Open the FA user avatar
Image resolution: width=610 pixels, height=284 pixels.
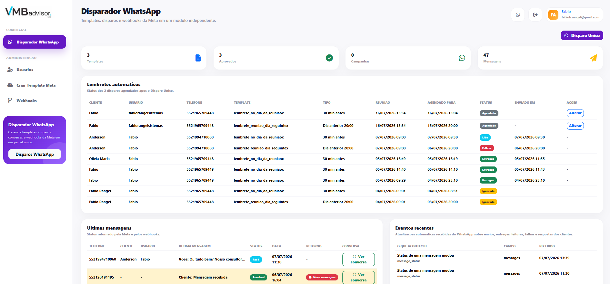[x=553, y=15]
